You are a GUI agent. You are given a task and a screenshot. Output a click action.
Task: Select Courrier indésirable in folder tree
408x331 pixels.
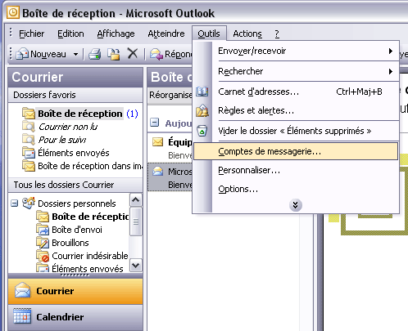pyautogui.click(x=90, y=256)
